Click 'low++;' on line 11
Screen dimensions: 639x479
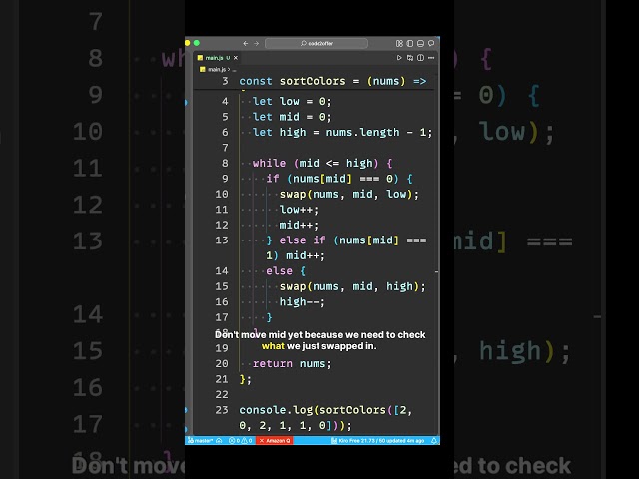pos(299,210)
